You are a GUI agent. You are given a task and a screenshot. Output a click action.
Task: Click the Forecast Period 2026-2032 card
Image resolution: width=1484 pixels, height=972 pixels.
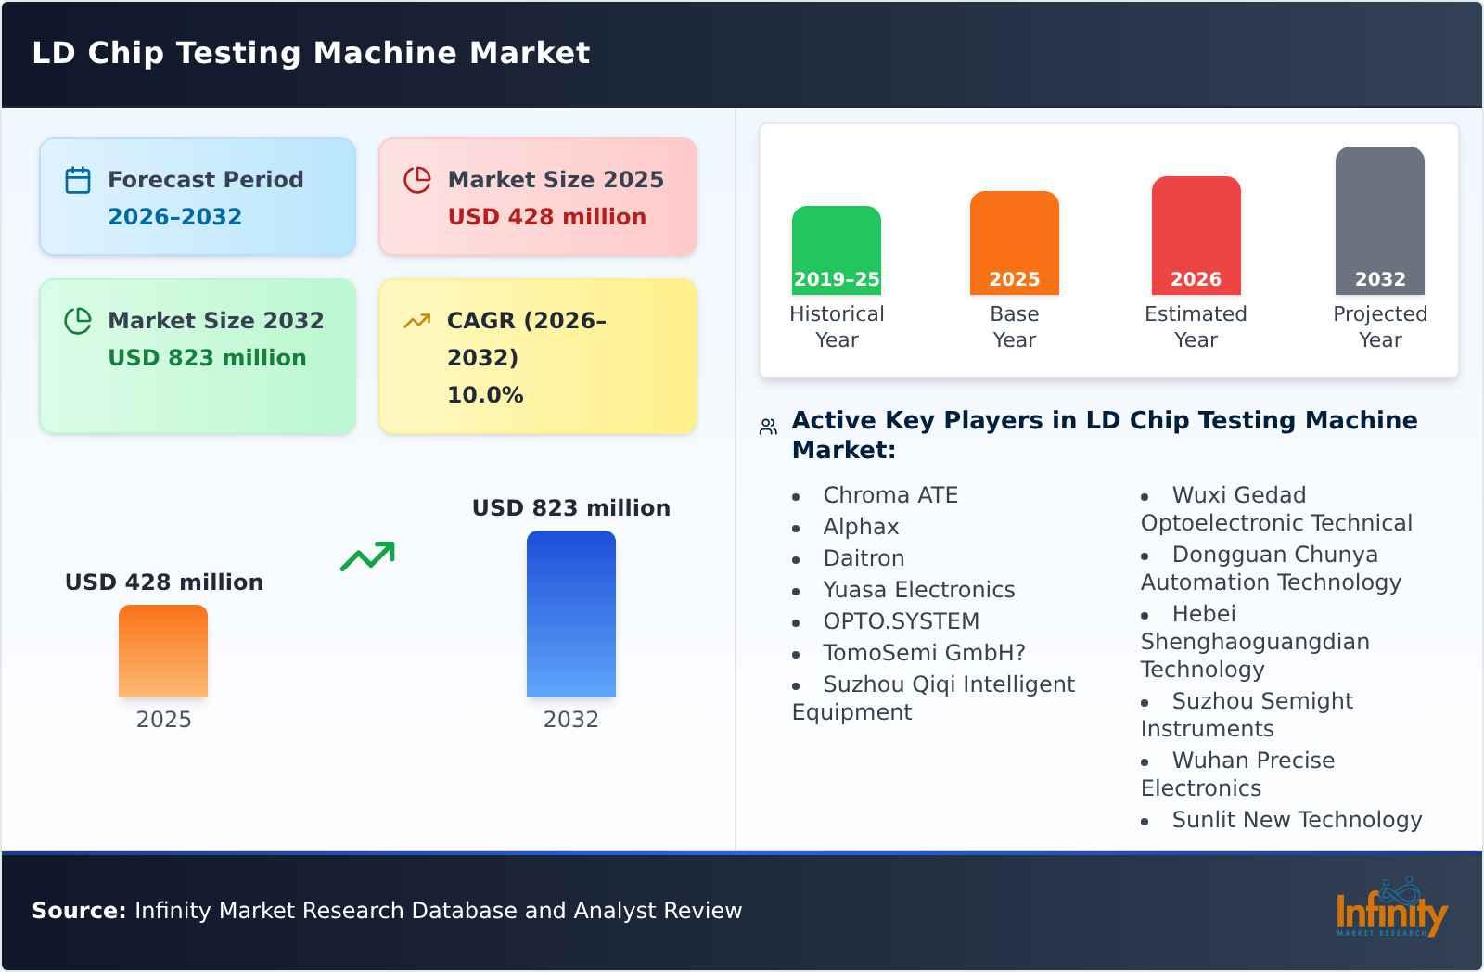tap(198, 197)
